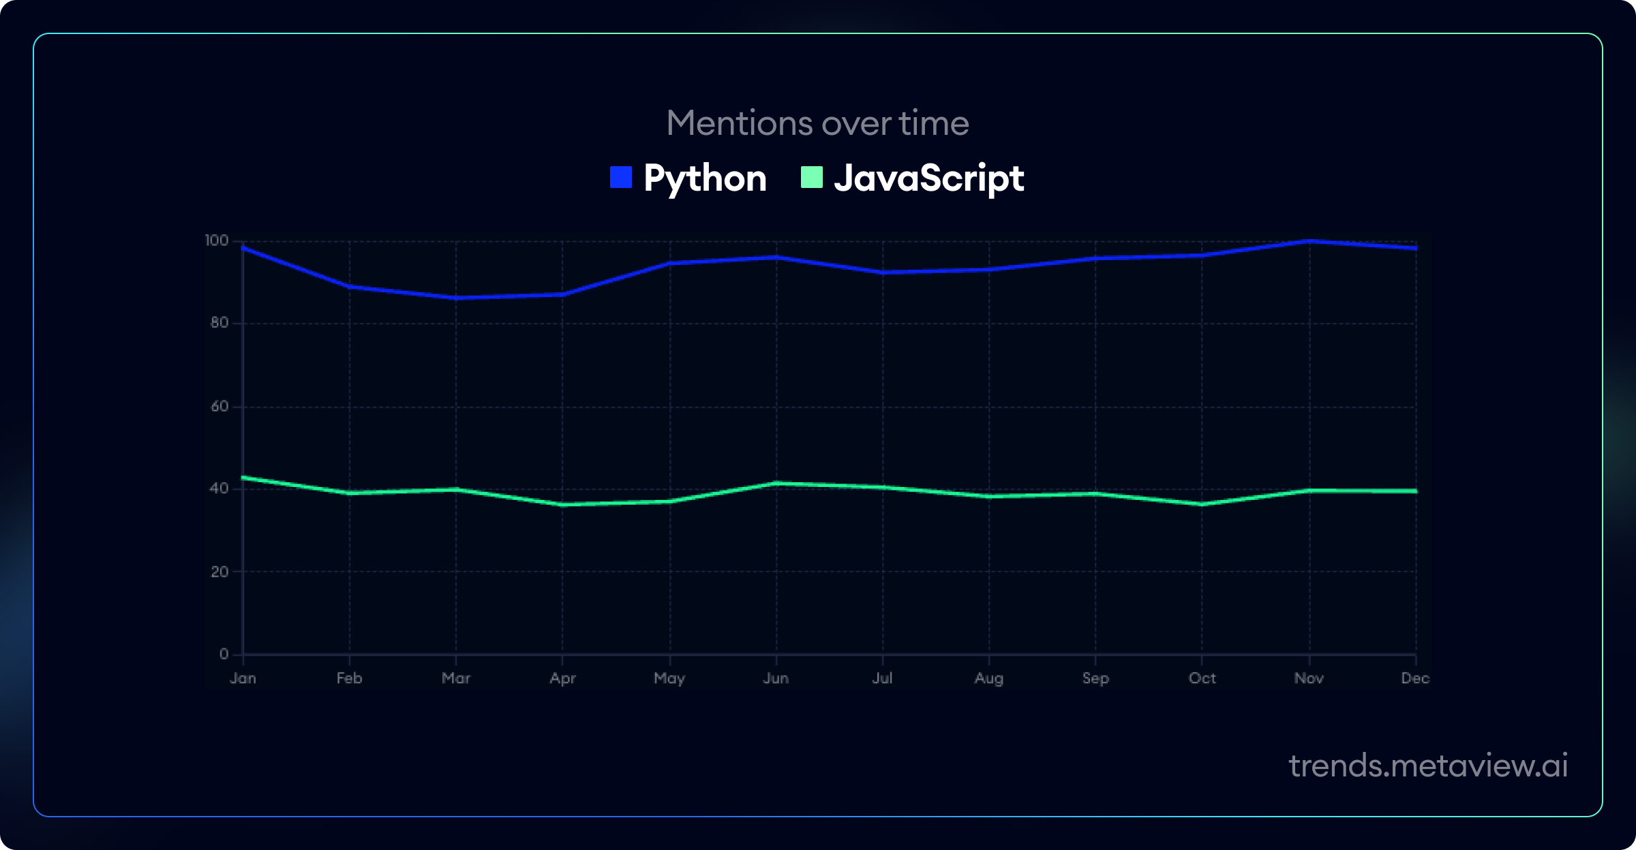This screenshot has width=1636, height=850.
Task: Toggle the Python legend label
Action: [705, 178]
